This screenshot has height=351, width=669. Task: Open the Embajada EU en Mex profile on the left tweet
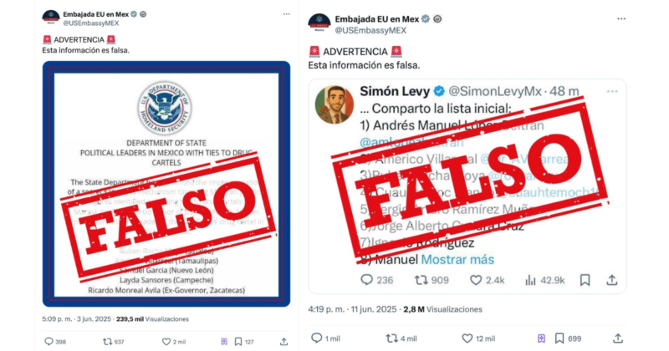(95, 14)
